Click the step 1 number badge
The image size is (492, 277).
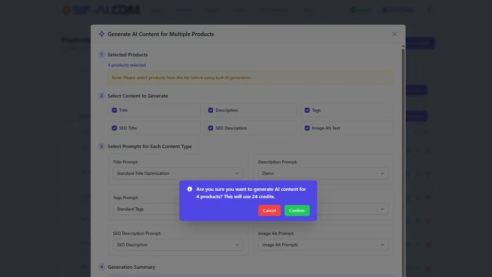tap(101, 55)
